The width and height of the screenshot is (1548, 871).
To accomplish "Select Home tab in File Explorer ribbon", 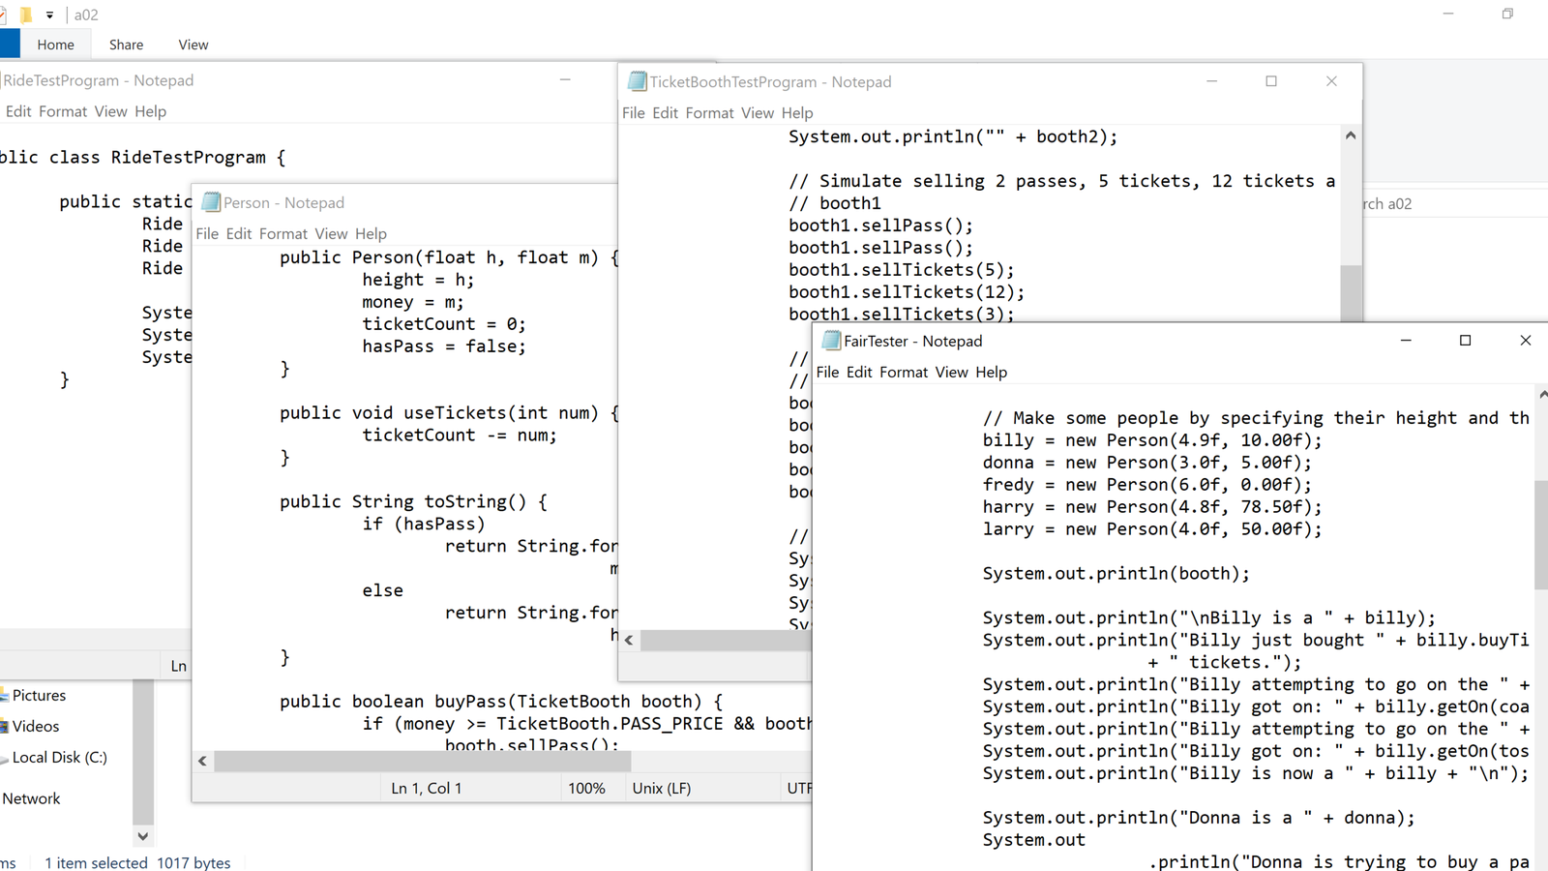I will coord(55,45).
